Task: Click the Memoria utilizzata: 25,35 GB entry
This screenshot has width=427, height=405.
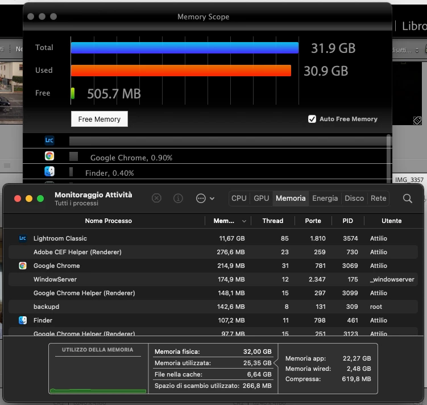Action: pyautogui.click(x=213, y=363)
